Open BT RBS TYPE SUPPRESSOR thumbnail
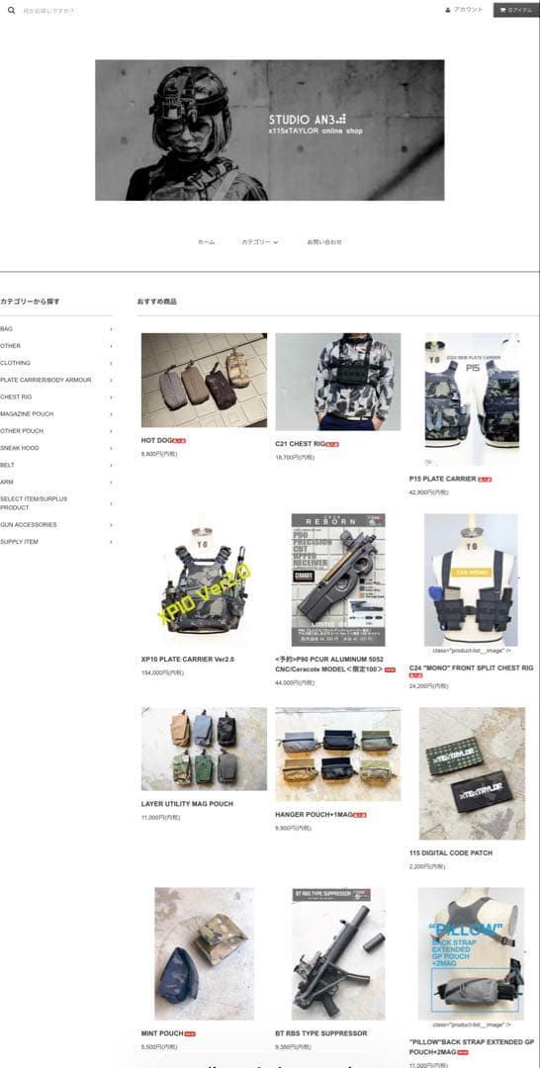The image size is (540, 1068). click(338, 953)
